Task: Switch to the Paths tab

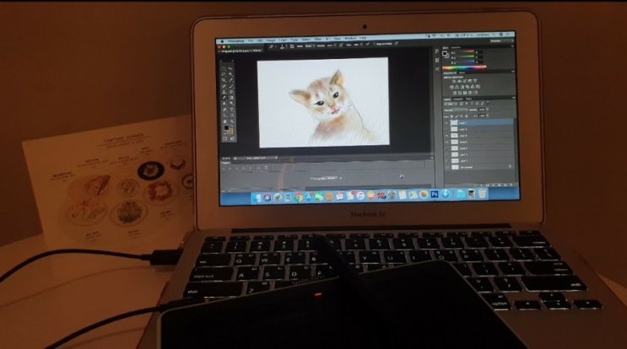Action: (468, 99)
